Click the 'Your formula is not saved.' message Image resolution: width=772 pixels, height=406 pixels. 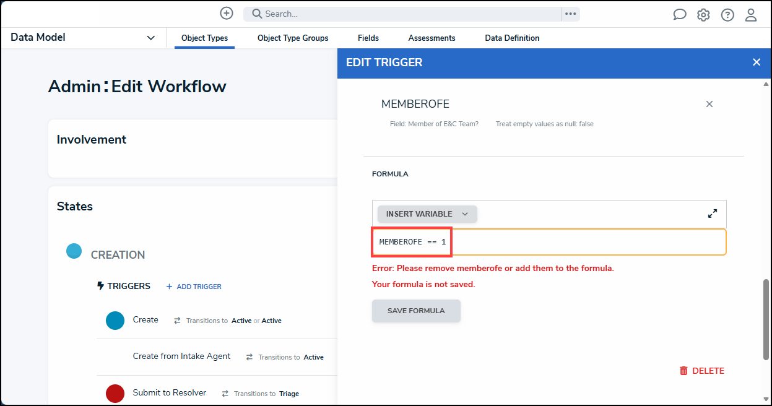[423, 284]
